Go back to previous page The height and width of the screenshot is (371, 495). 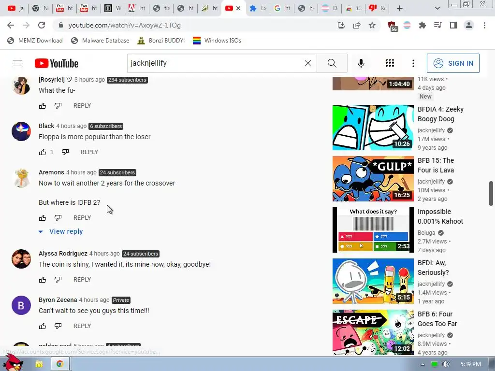tap(11, 25)
